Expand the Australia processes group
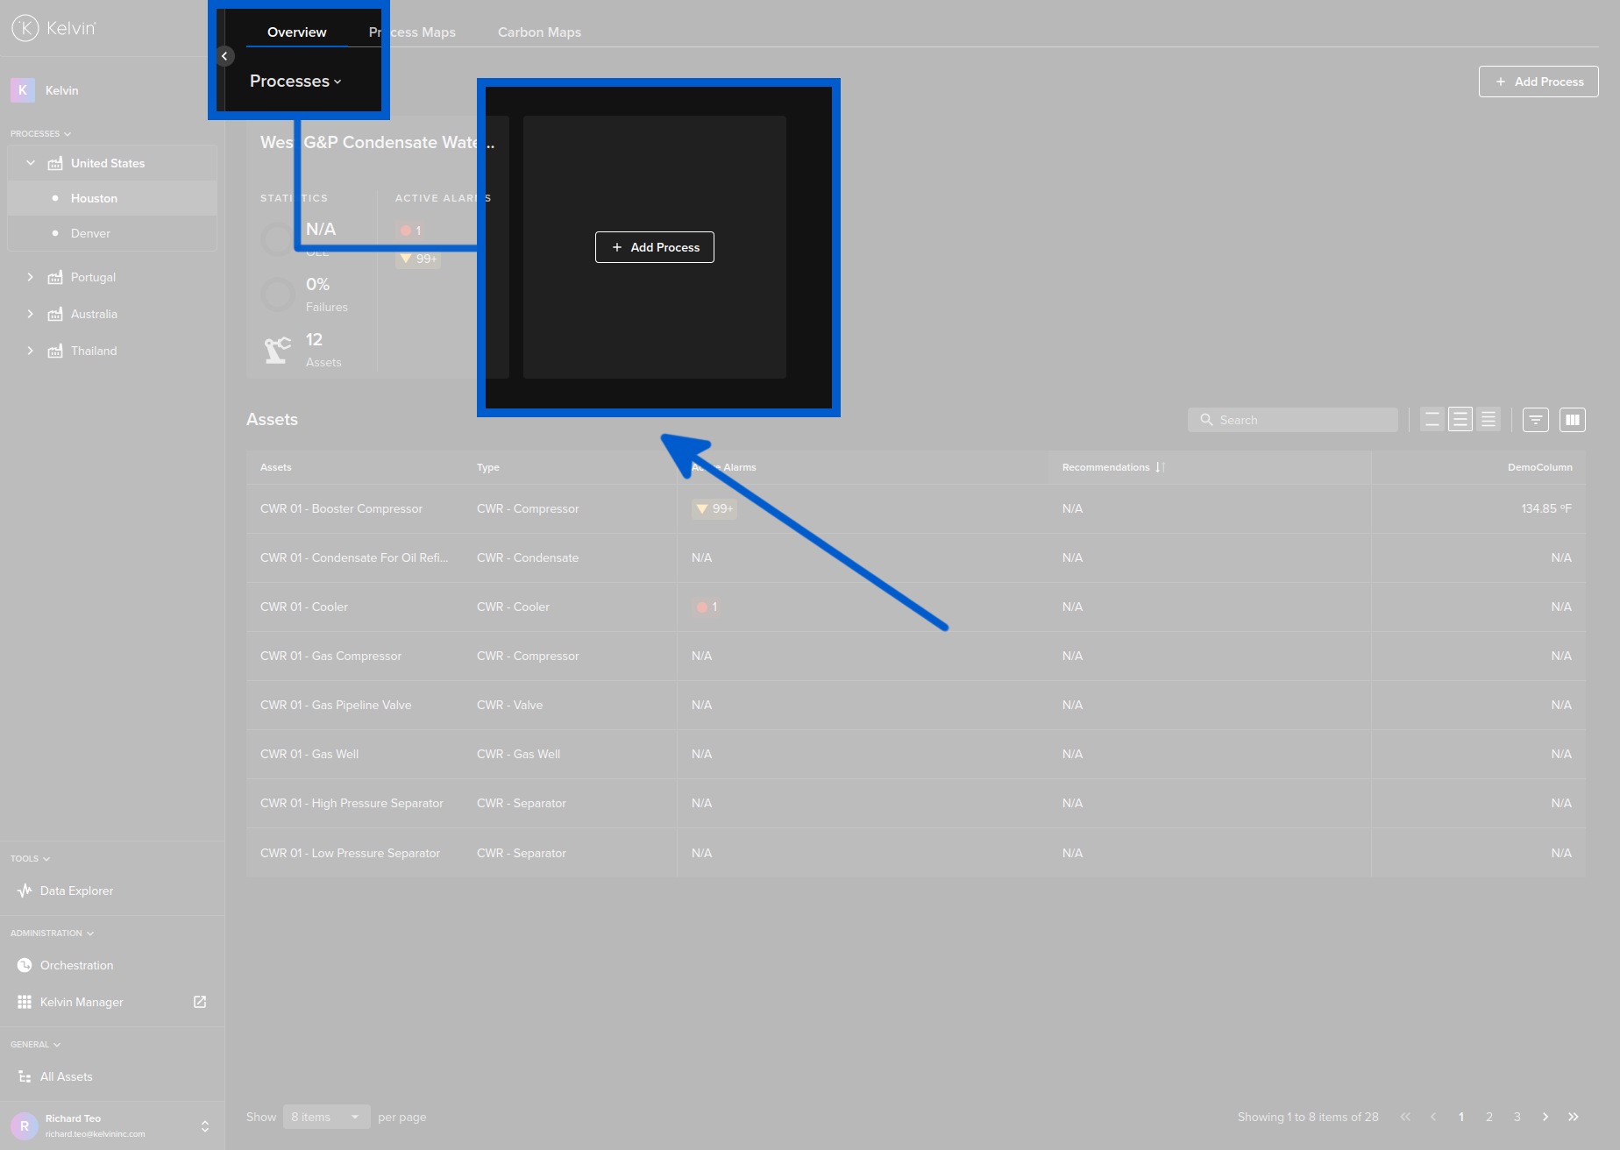The height and width of the screenshot is (1150, 1620). (x=32, y=314)
